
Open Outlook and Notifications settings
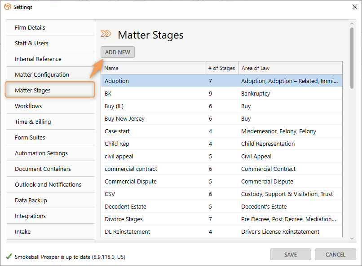tap(50, 184)
